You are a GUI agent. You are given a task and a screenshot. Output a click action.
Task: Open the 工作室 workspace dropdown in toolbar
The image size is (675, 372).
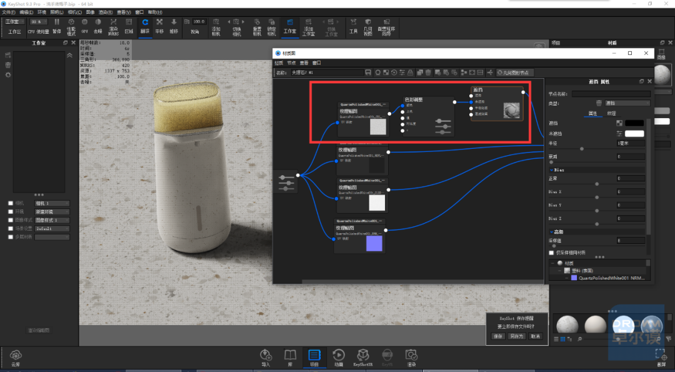point(14,21)
